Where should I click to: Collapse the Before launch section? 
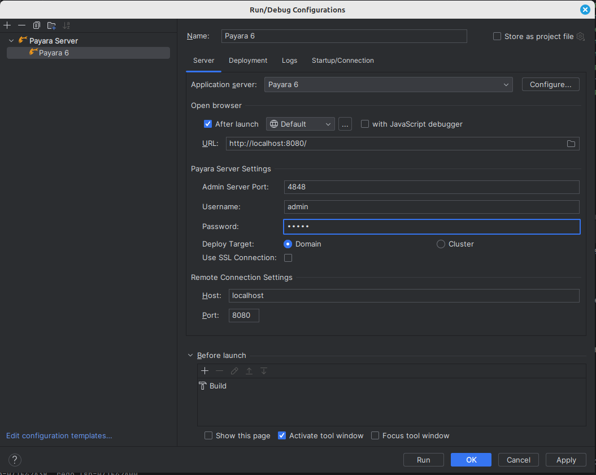[190, 356]
